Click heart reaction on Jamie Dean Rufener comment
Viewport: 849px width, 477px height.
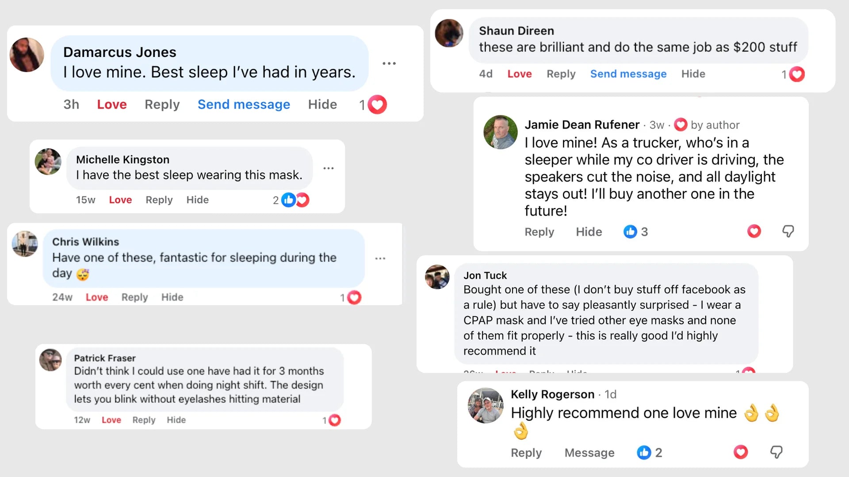(754, 231)
